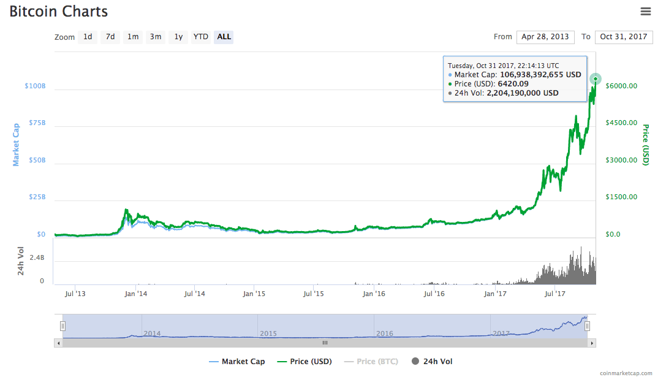Select the 1m zoom range
Viewport: 666px width, 377px height.
[x=133, y=37]
